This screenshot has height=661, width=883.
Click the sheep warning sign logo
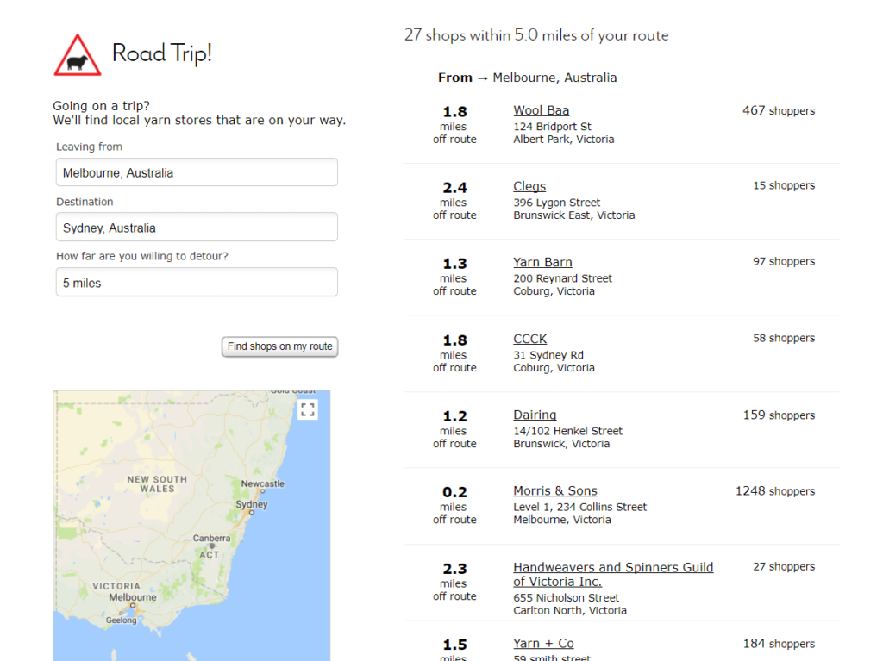click(78, 55)
